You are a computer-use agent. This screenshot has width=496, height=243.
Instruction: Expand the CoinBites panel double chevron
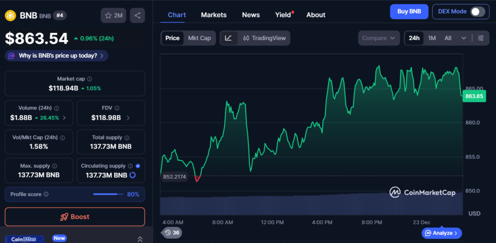(140, 239)
